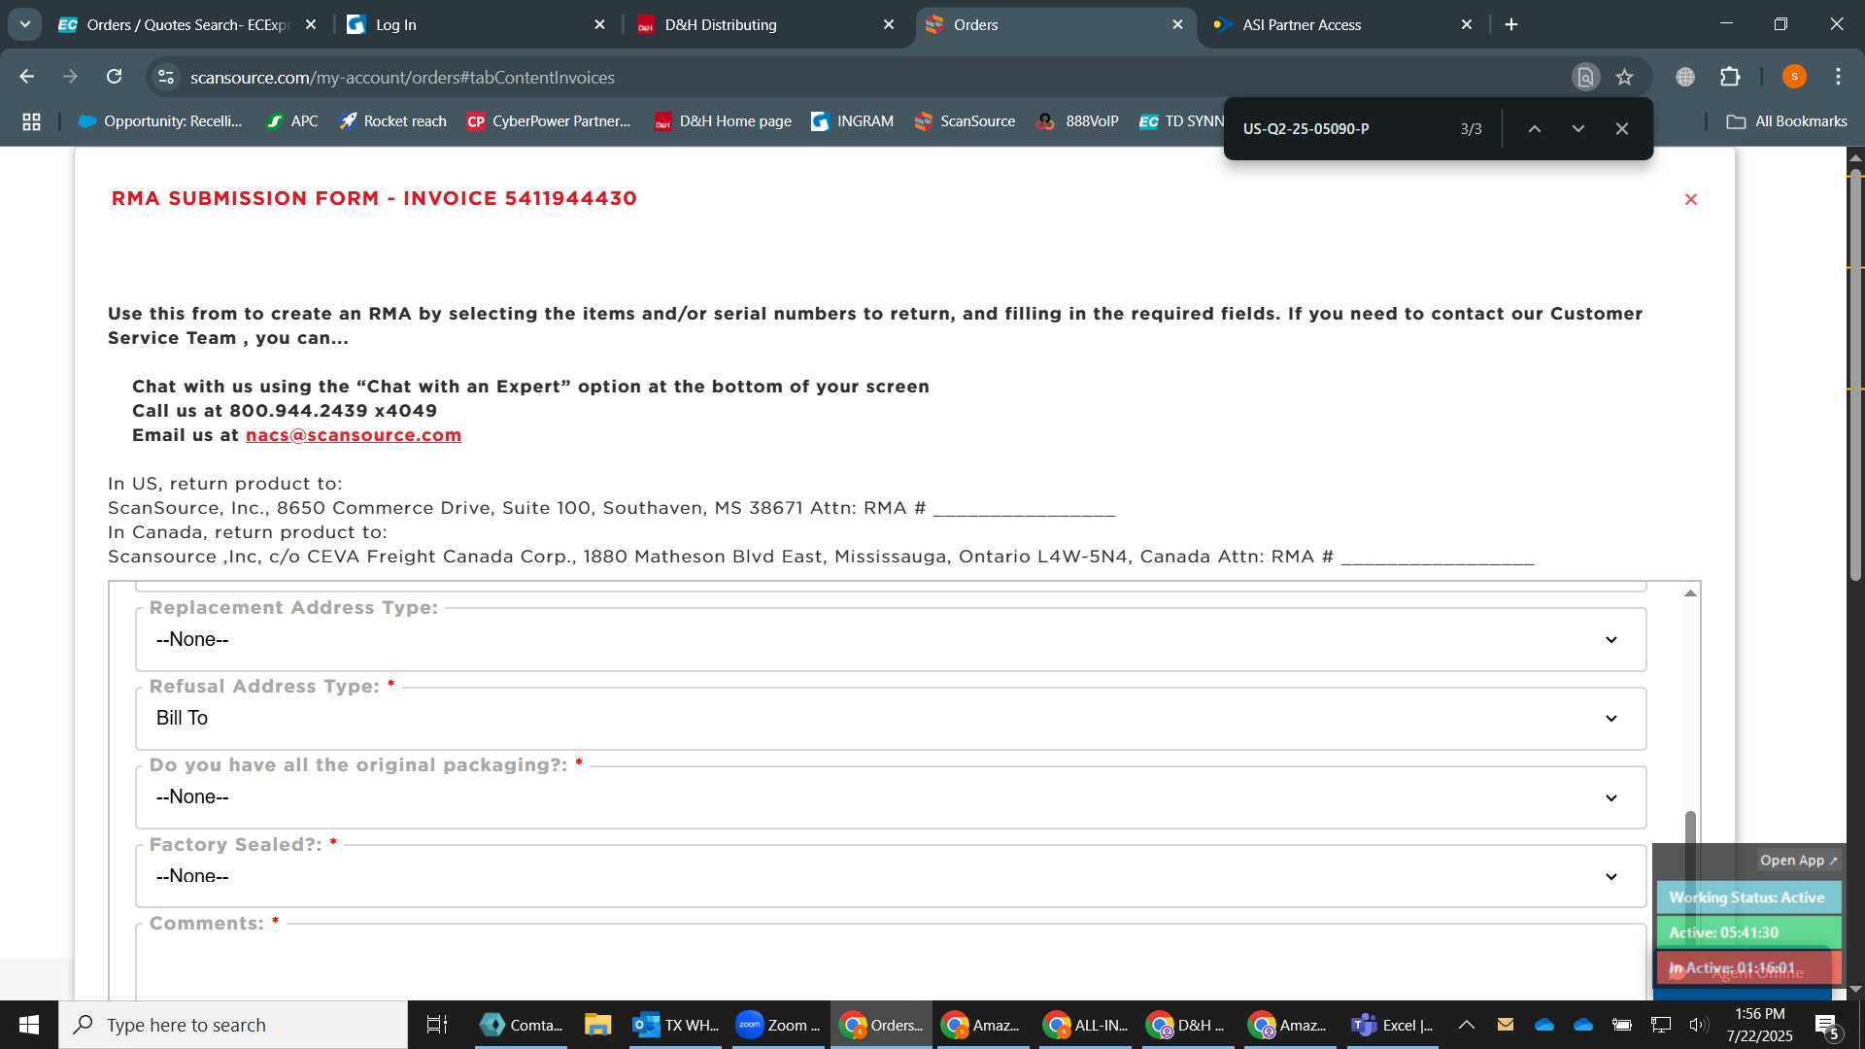
Task: Open the Extensions puzzle icon
Action: click(x=1730, y=77)
